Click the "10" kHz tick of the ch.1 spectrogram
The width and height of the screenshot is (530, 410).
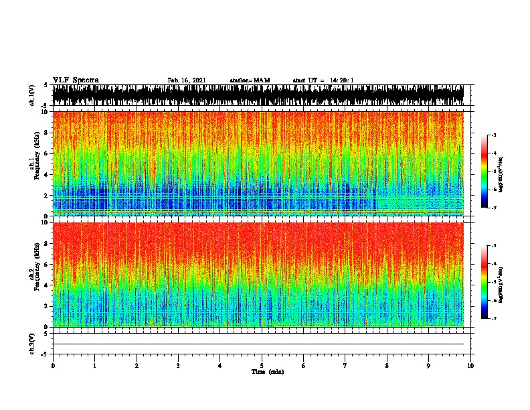point(46,112)
